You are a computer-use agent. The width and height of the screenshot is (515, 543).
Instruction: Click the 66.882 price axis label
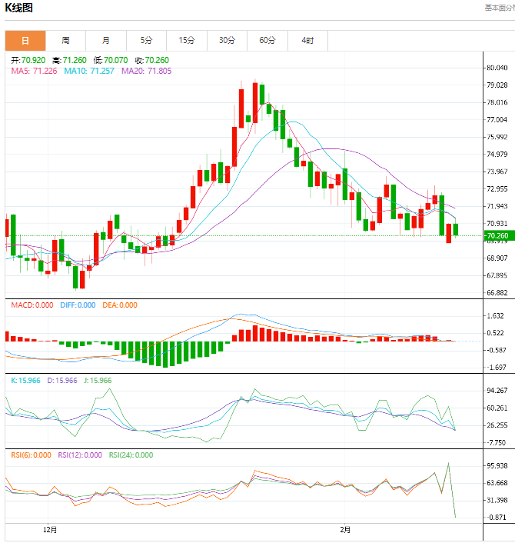point(497,292)
